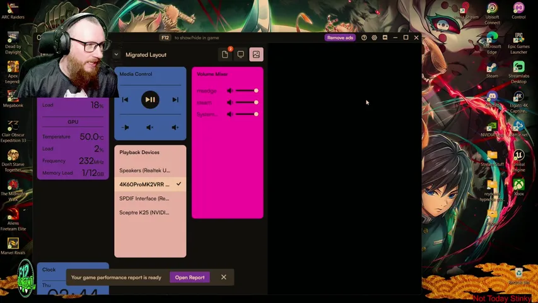Image resolution: width=538 pixels, height=303 pixels.
Task: Mute the msedge entry in Volume Mixer
Action: (230, 91)
